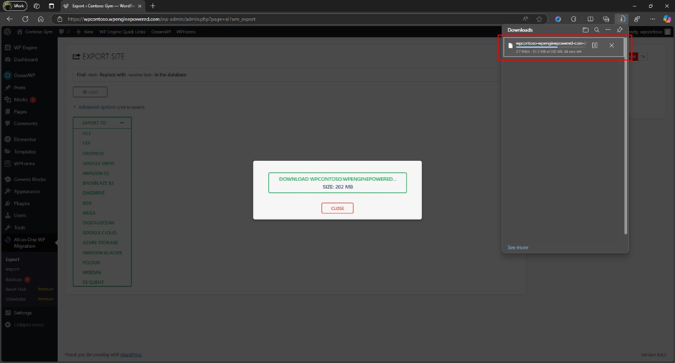The height and width of the screenshot is (363, 675).
Task: Select GOOGLE DRIVE export option
Action: click(x=98, y=163)
